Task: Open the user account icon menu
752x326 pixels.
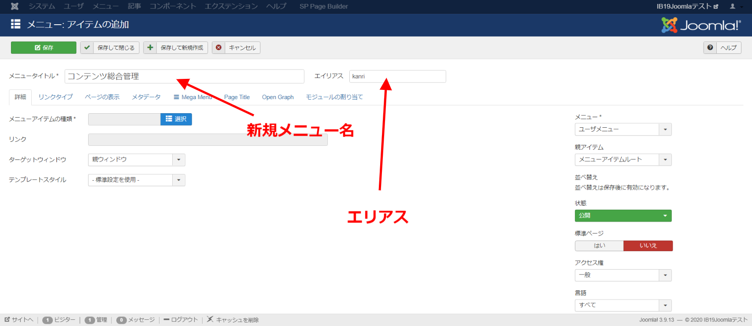Action: (732, 6)
